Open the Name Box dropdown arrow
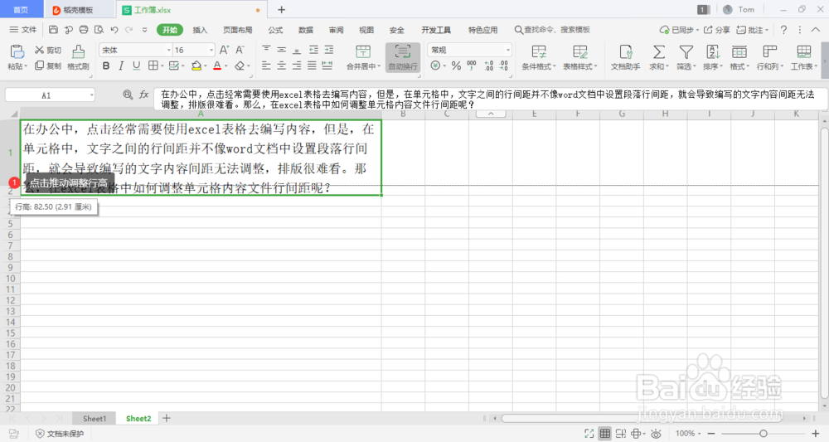The height and width of the screenshot is (442, 829). point(91,95)
